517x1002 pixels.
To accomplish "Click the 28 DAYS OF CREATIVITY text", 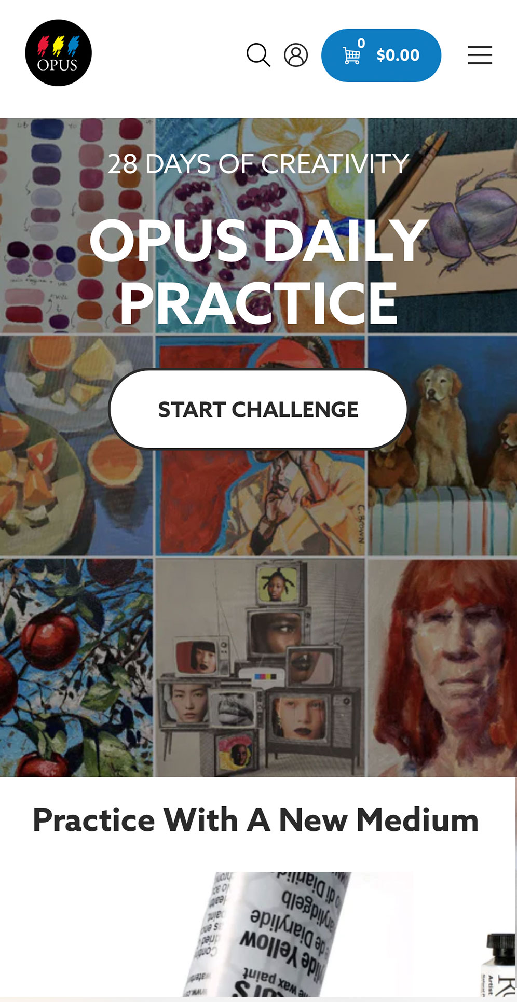I will click(258, 164).
